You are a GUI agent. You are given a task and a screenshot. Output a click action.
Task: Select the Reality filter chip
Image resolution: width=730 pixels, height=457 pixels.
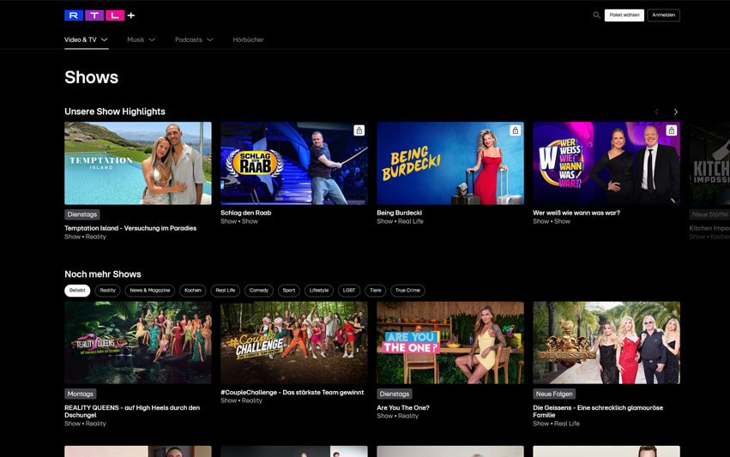coord(107,291)
